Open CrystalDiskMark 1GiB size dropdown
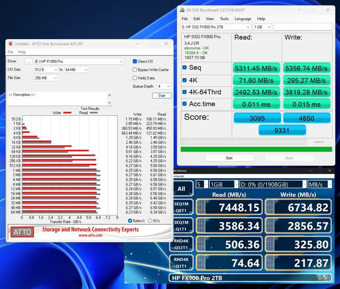Viewport: 340px width, 289px height. click(224, 184)
